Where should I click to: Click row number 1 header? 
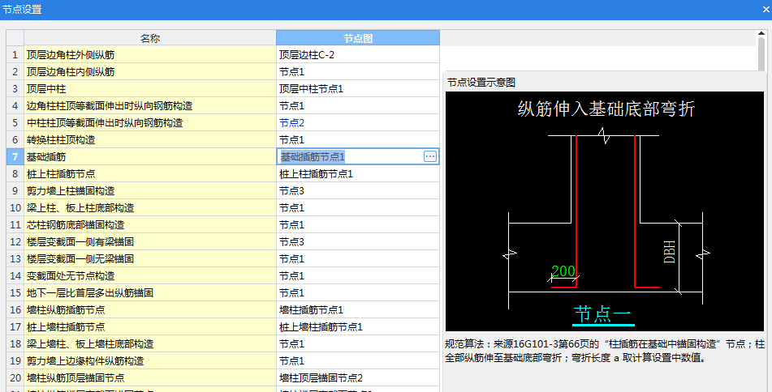pyautogui.click(x=15, y=54)
